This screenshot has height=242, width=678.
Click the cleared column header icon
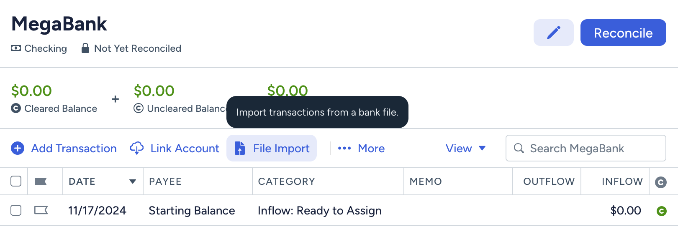click(661, 182)
